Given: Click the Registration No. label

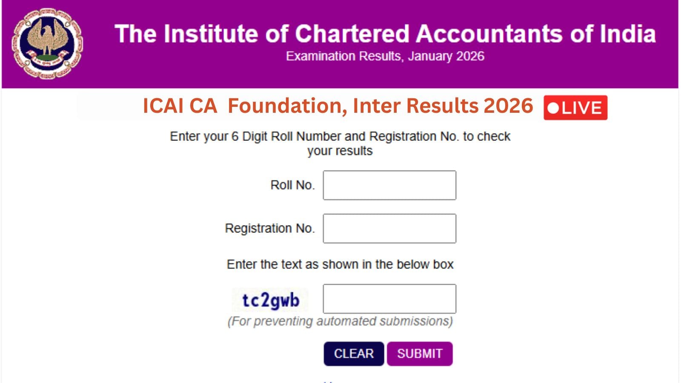Looking at the screenshot, I should [270, 229].
